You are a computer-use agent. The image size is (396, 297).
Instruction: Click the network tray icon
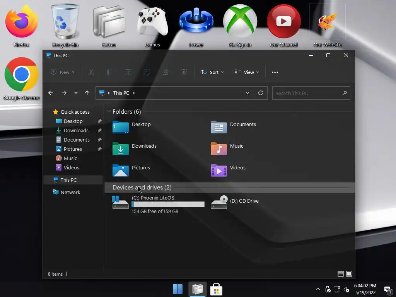[x=337, y=289]
